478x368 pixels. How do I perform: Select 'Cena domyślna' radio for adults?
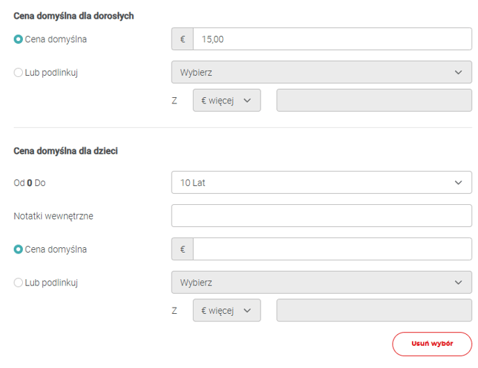pos(19,40)
